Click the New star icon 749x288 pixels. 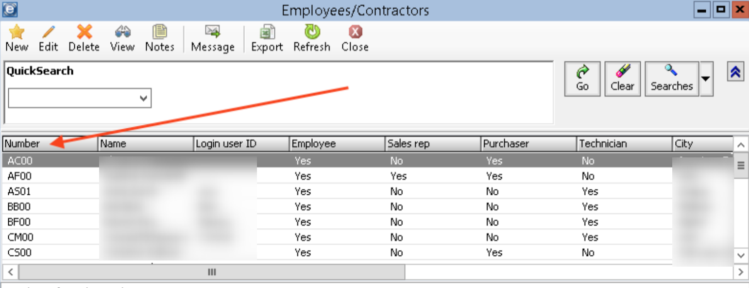(x=17, y=33)
